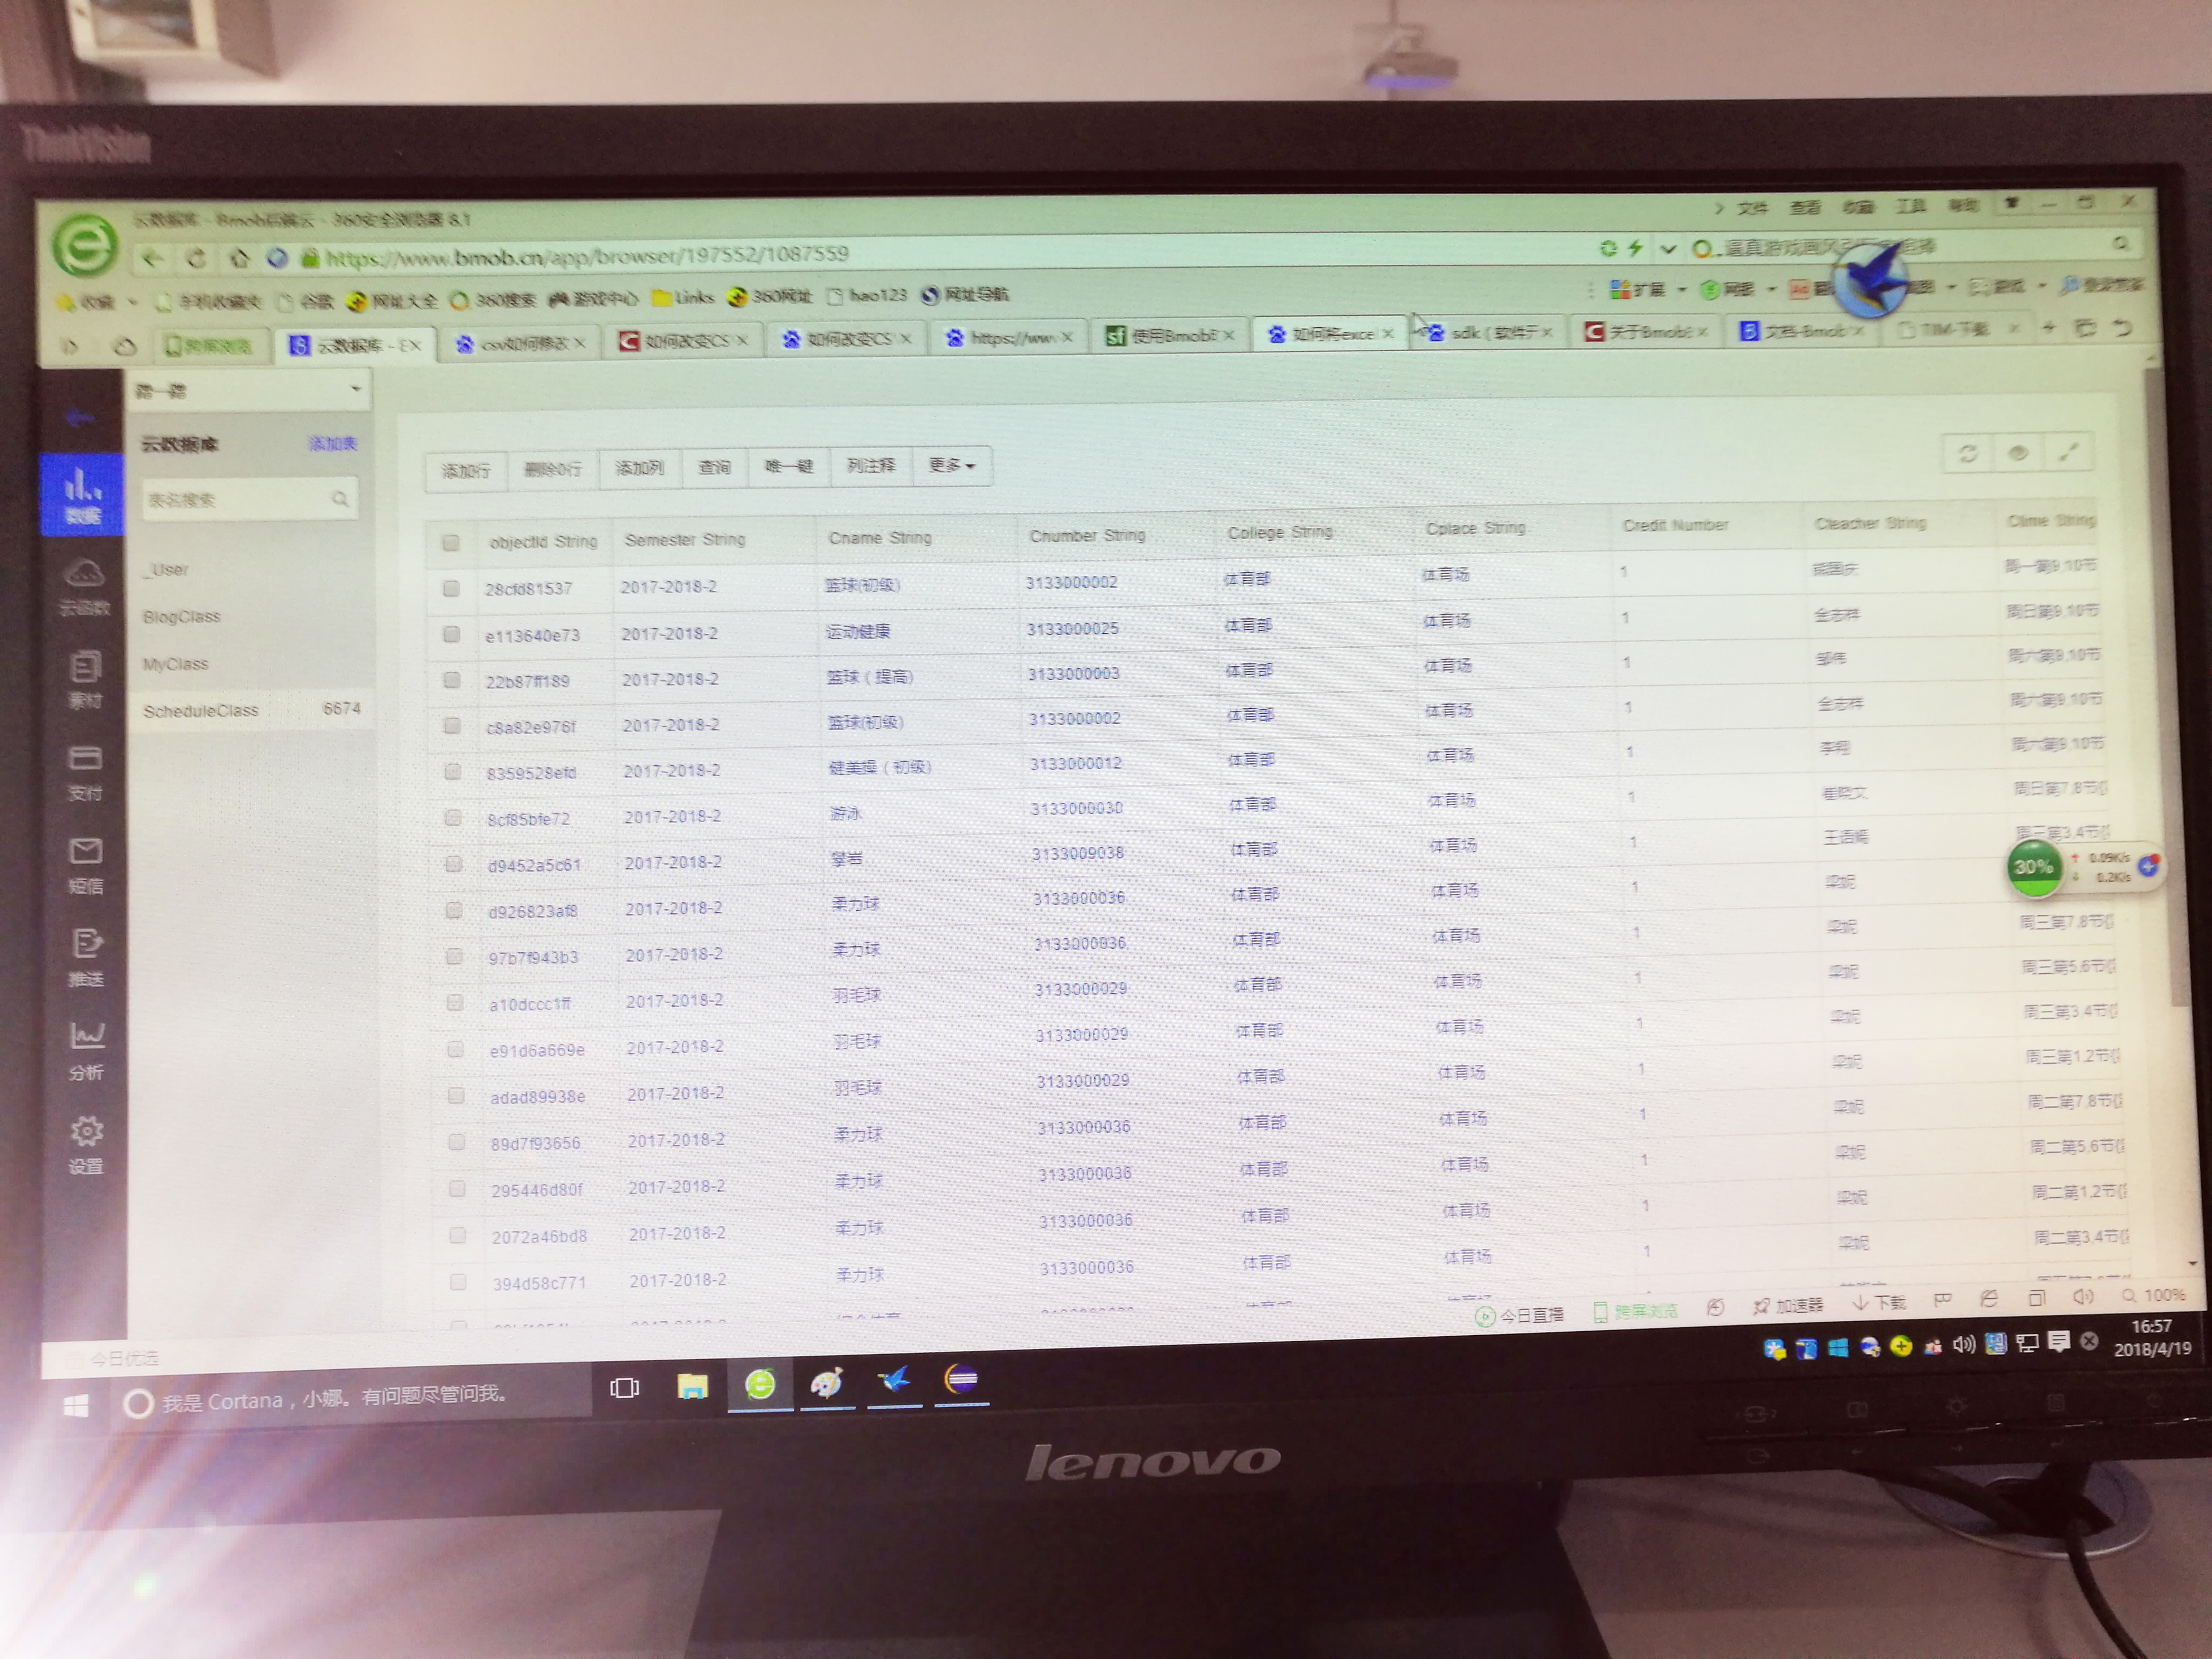
Task: Click the browser reload icon
Action: pyautogui.click(x=196, y=259)
